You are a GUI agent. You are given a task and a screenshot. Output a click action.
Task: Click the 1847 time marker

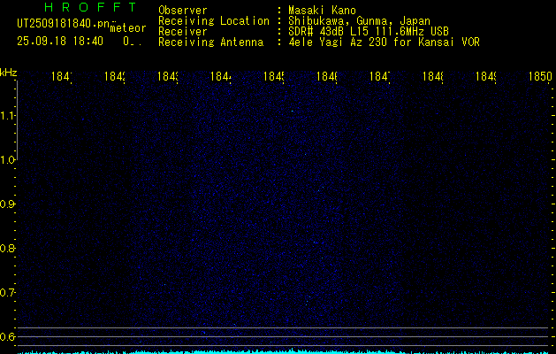[379, 77]
